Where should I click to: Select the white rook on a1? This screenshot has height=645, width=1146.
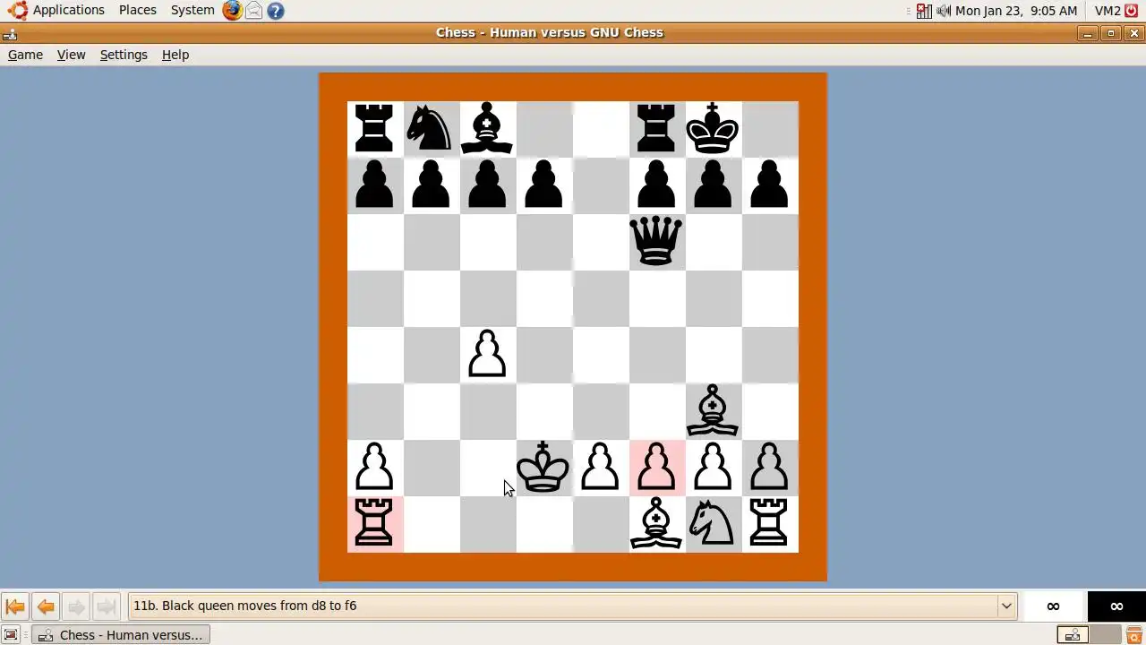[x=374, y=523]
